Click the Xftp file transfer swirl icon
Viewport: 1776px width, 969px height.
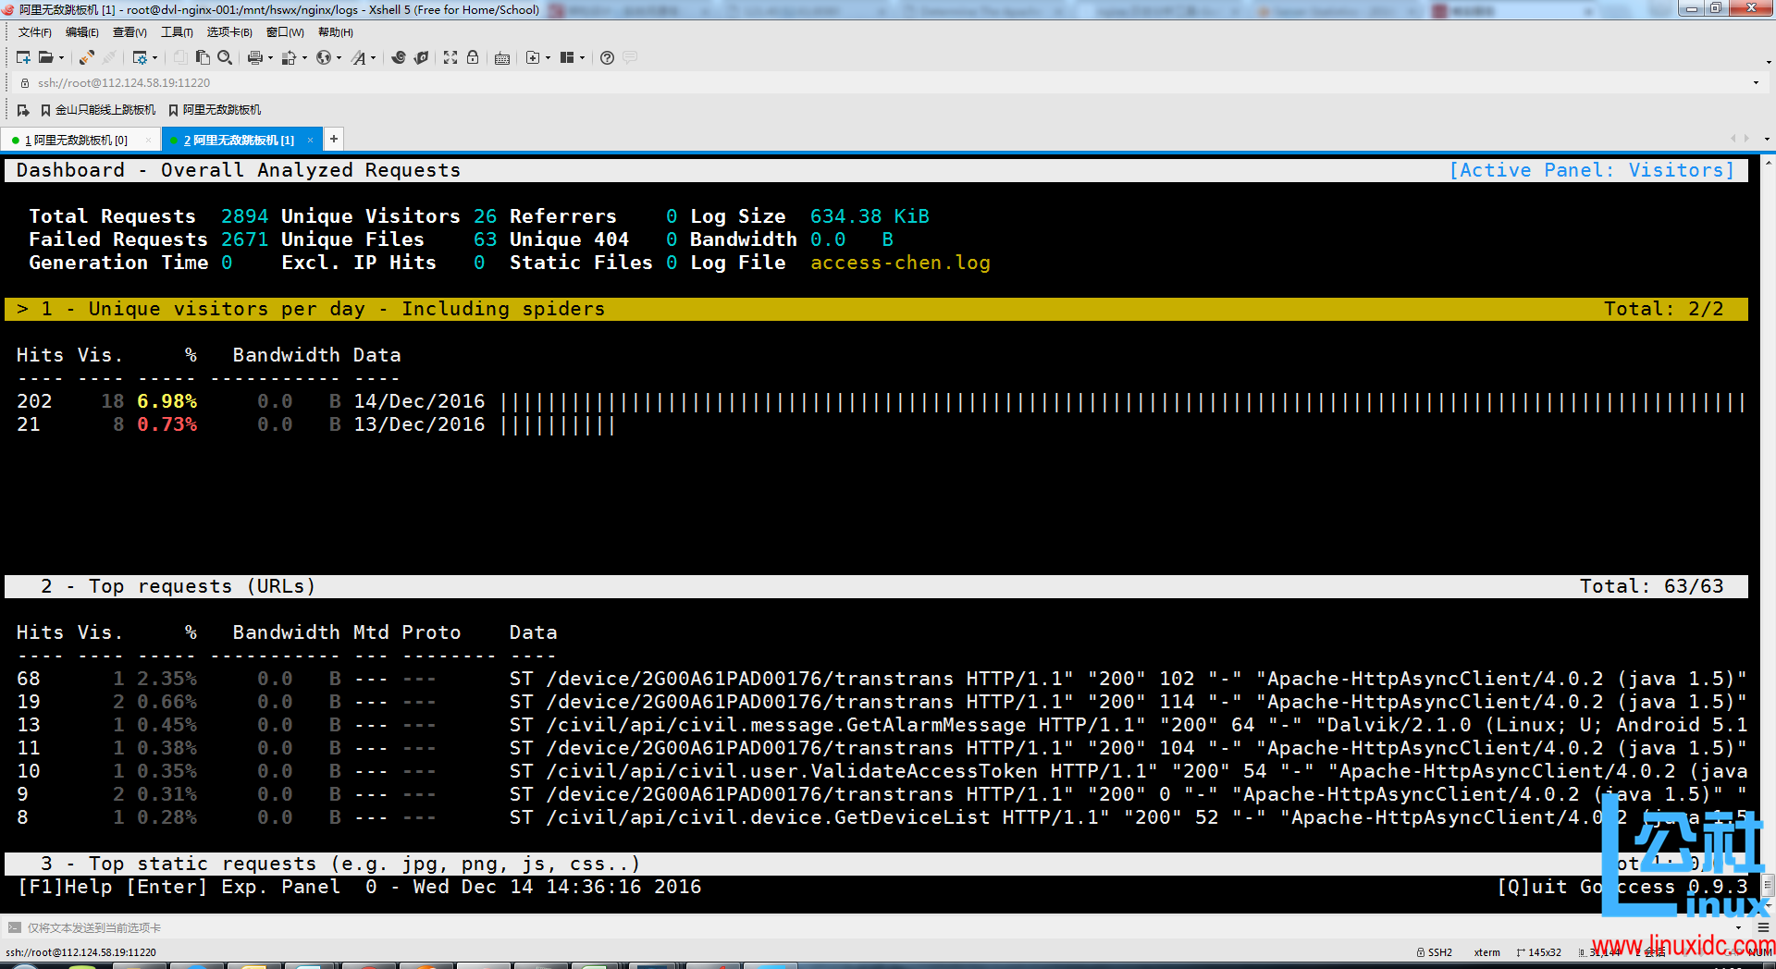click(399, 57)
